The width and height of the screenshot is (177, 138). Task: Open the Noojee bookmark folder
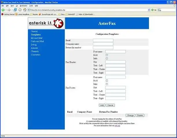point(34,14)
